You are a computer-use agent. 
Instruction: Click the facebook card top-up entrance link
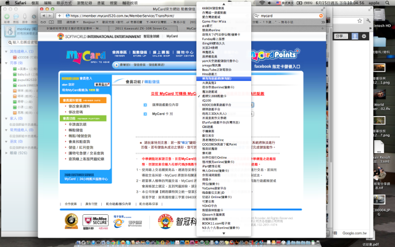click(277, 67)
